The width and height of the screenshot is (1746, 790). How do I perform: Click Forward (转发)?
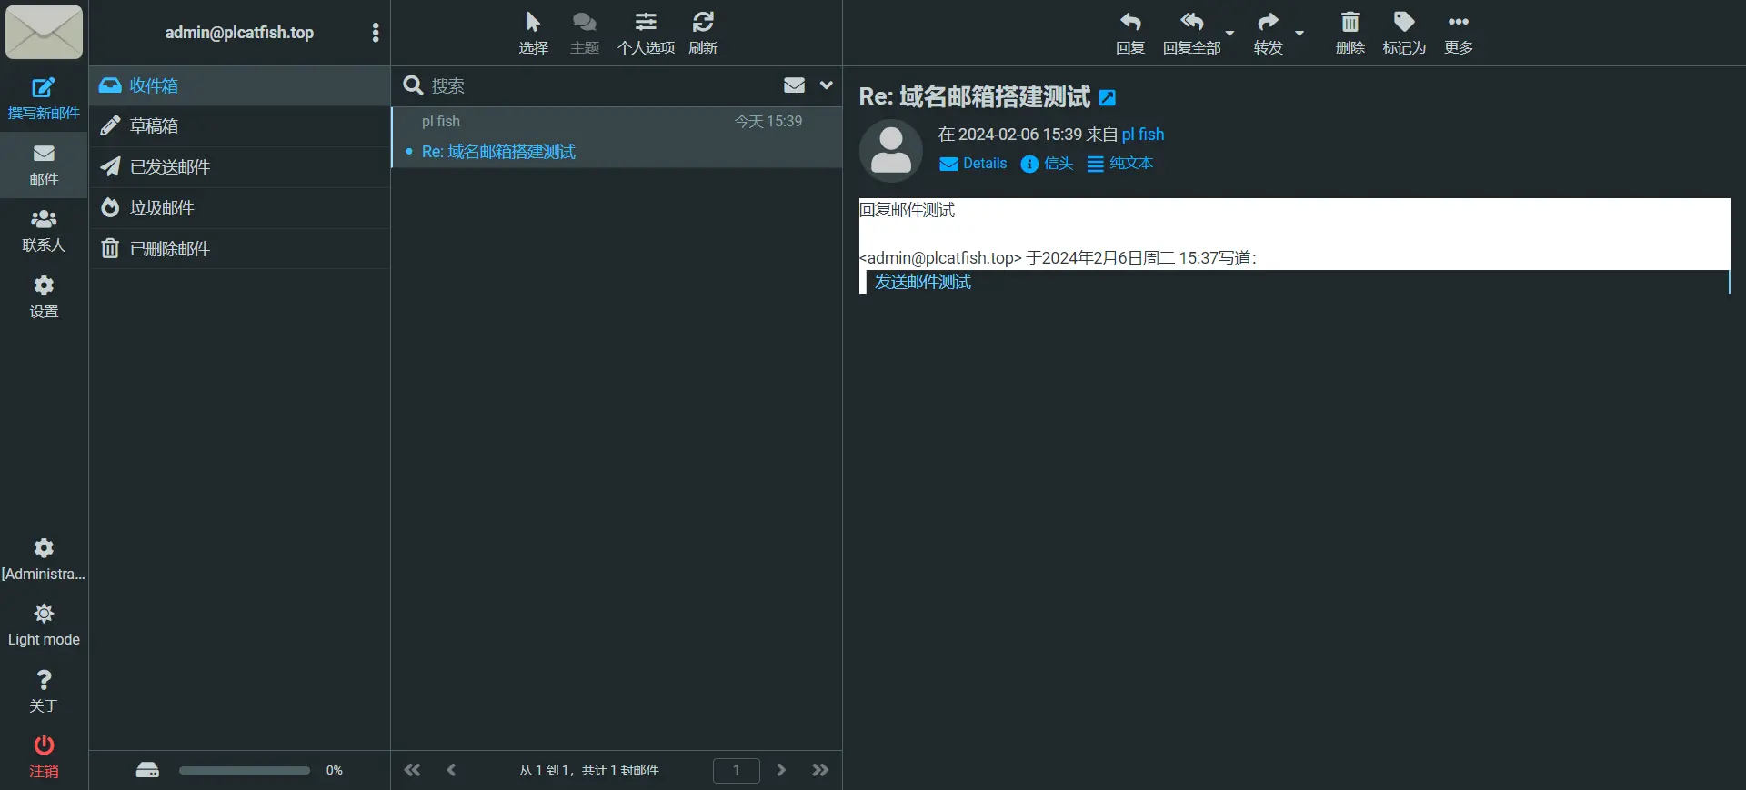tap(1268, 34)
